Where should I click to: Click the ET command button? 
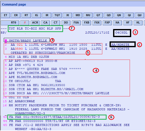(6, 15)
